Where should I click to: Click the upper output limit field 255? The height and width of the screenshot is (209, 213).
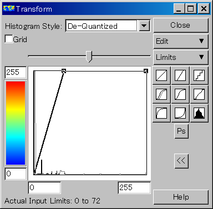pyautogui.click(x=16, y=72)
